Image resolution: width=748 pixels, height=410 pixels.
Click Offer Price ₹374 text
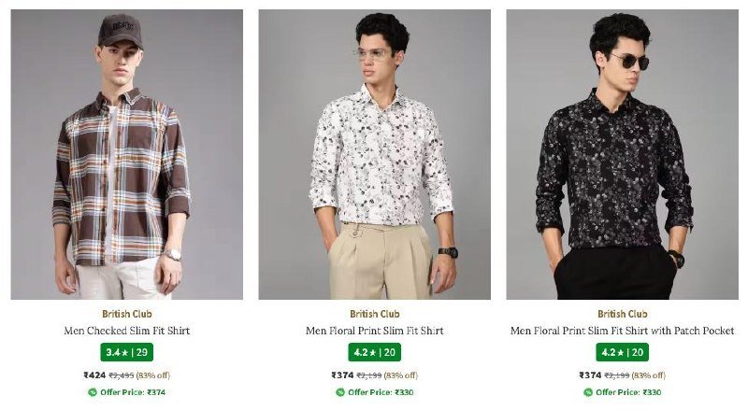point(133,392)
